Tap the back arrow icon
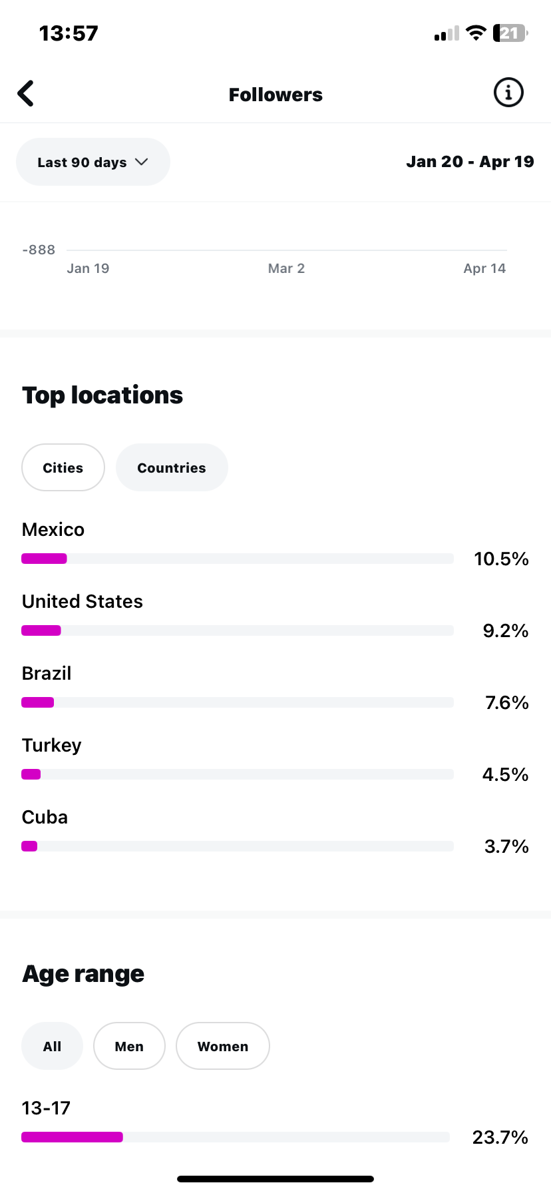The height and width of the screenshot is (1193, 551). point(26,94)
